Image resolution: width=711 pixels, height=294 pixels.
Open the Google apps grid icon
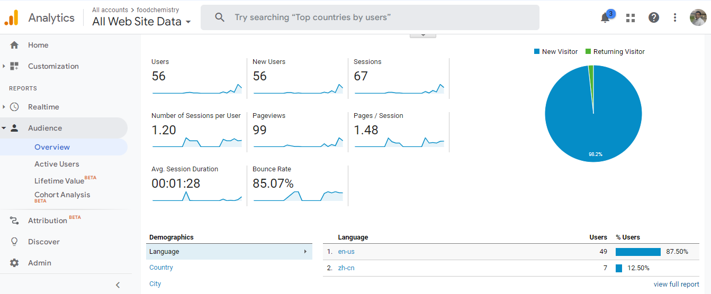[630, 18]
